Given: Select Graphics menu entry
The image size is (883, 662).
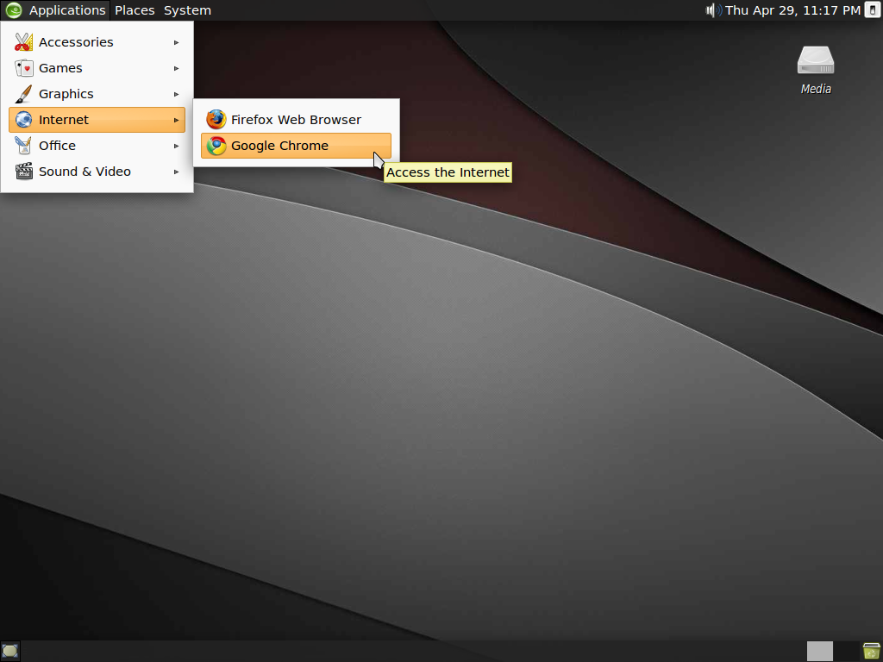Looking at the screenshot, I should 97,94.
